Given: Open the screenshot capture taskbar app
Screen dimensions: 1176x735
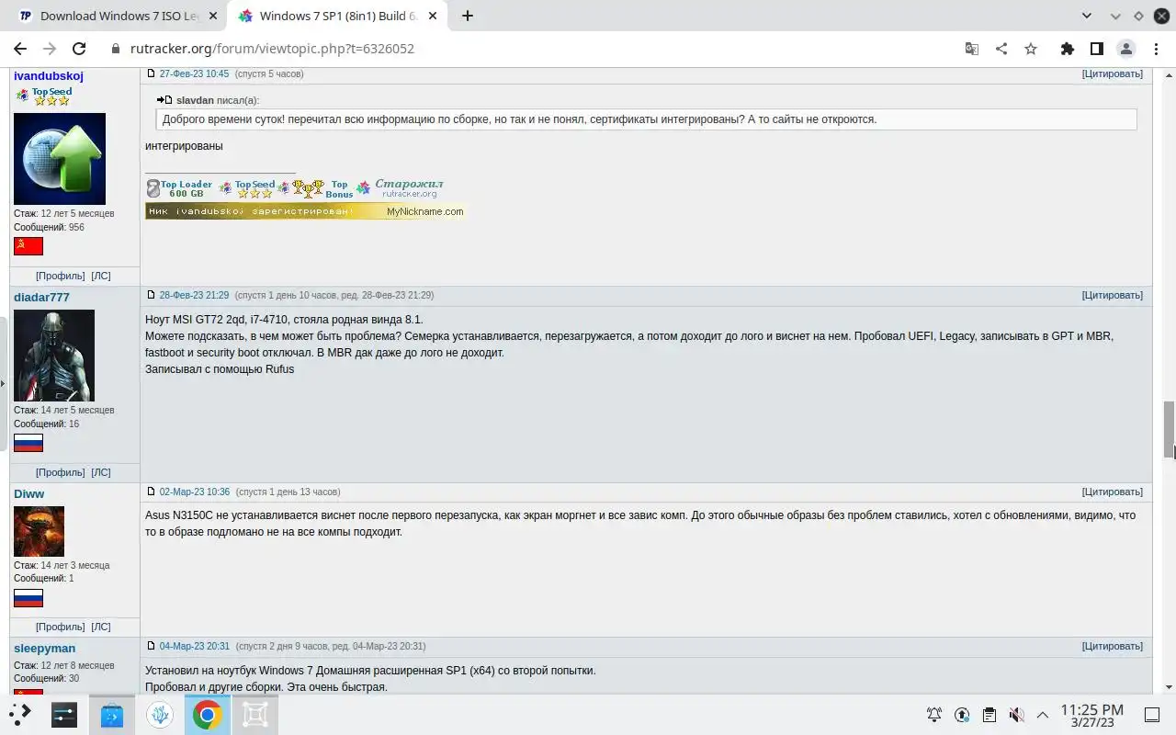Looking at the screenshot, I should point(254,714).
